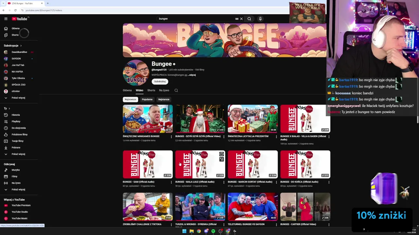Open Bungee channel avatar picture
Viewport: 419px width, 235px height.
(x=136, y=73)
